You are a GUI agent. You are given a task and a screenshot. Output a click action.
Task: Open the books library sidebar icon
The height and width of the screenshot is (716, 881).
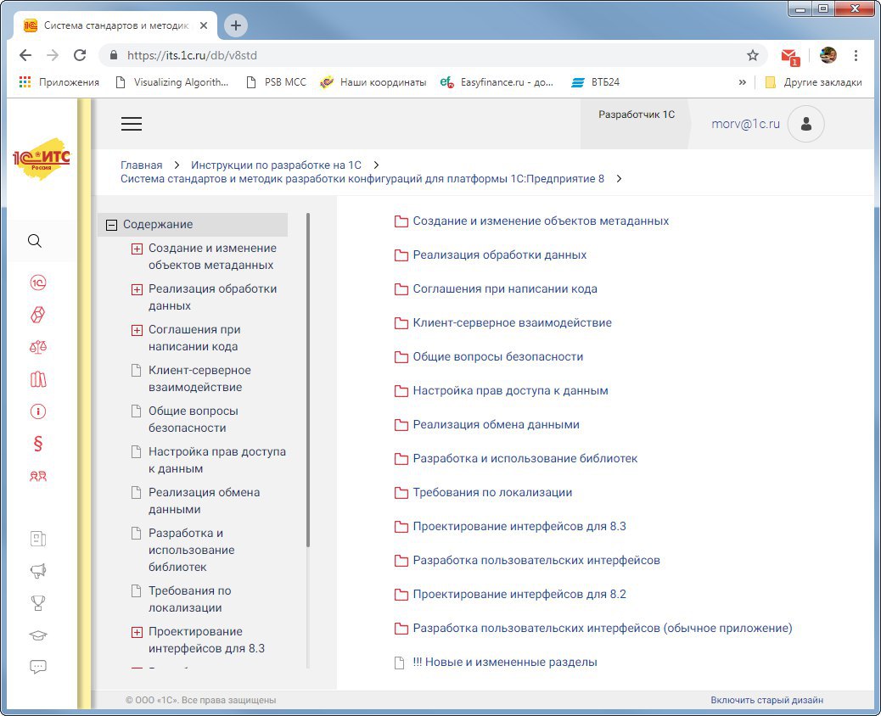coord(37,379)
